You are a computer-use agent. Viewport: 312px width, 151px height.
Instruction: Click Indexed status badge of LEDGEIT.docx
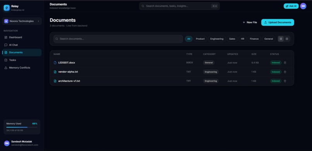[276, 63]
